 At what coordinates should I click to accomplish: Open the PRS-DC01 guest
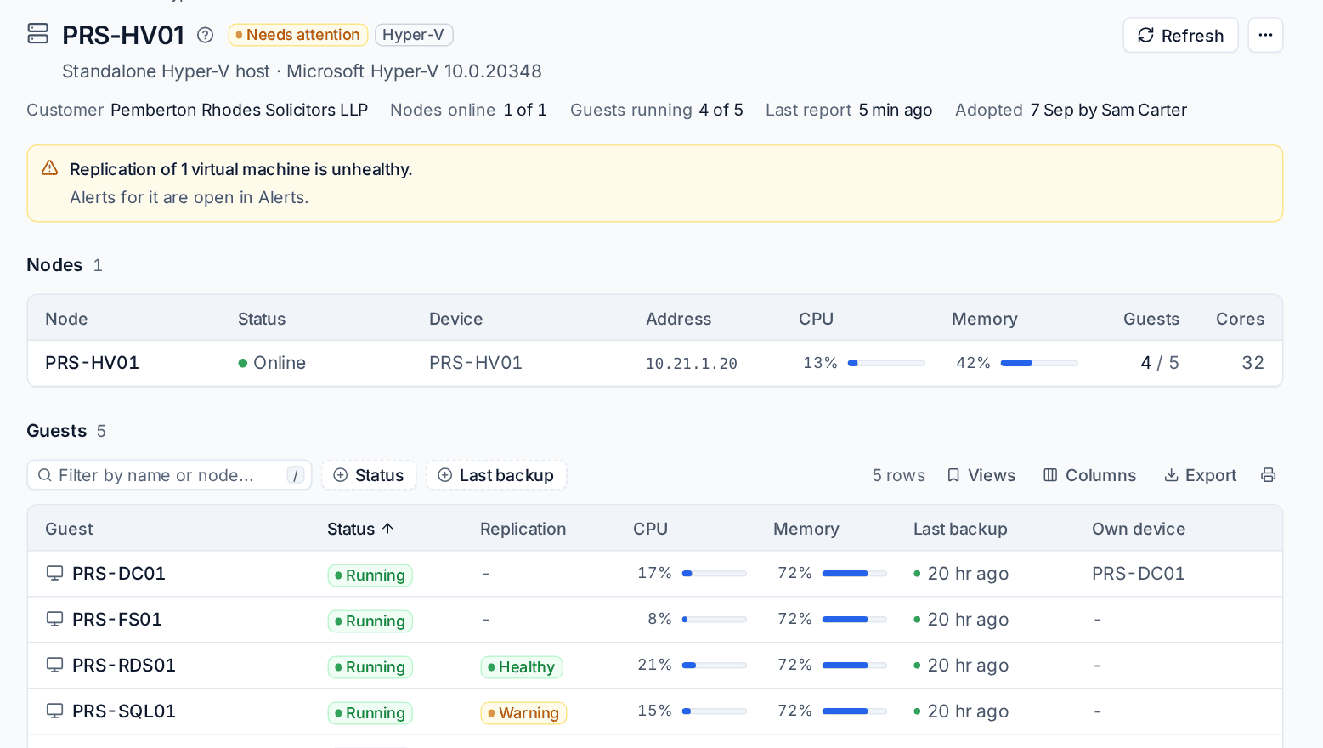[x=119, y=574]
